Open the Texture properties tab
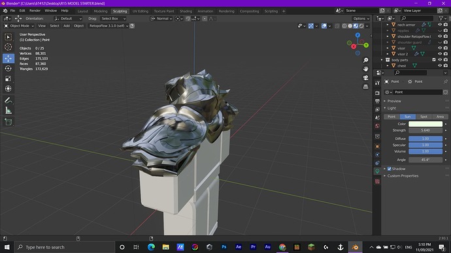The width and height of the screenshot is (451, 253). pyautogui.click(x=377, y=181)
